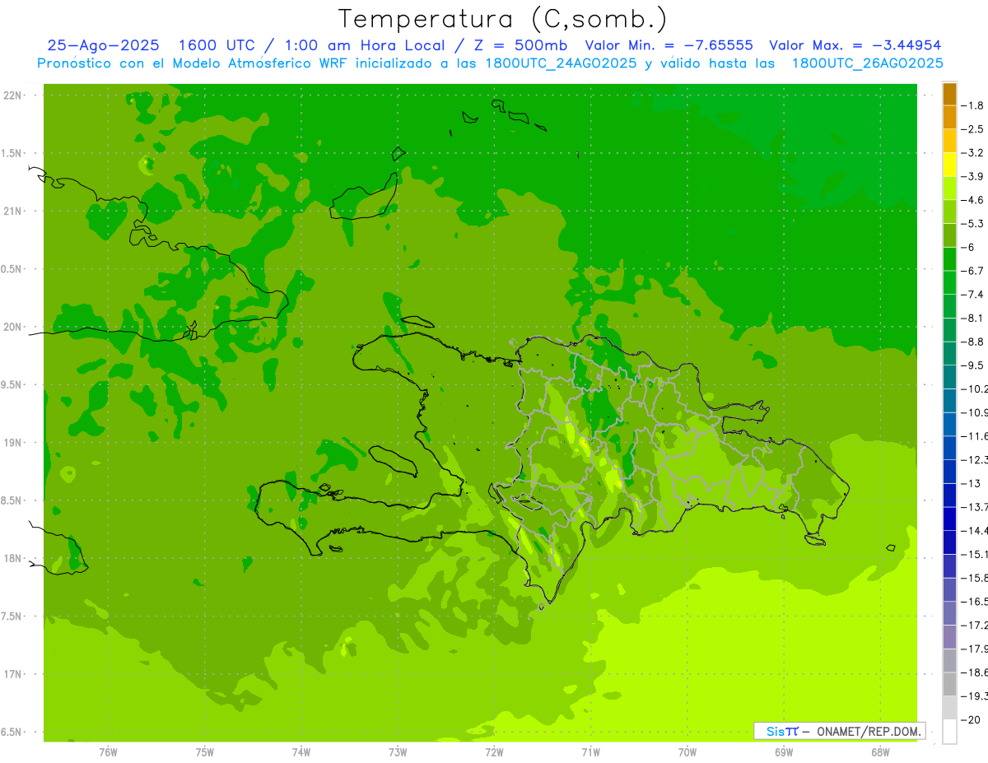This screenshot has width=988, height=763.
Task: Click the "-2.5" colorbar label
Action: (973, 129)
